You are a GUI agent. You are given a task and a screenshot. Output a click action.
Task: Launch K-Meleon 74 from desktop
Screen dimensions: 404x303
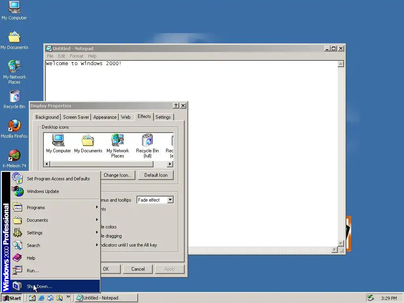pos(15,159)
